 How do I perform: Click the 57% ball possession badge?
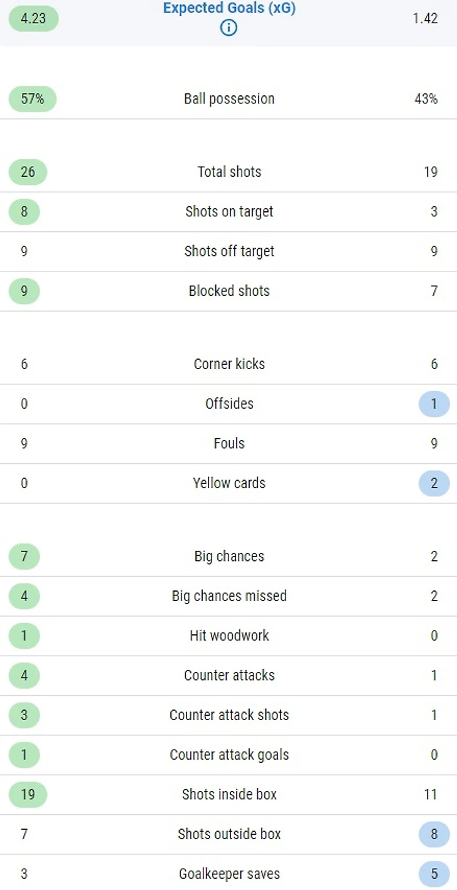[32, 99]
